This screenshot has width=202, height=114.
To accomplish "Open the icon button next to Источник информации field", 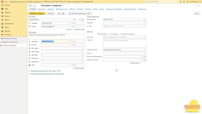I will click(145, 56).
